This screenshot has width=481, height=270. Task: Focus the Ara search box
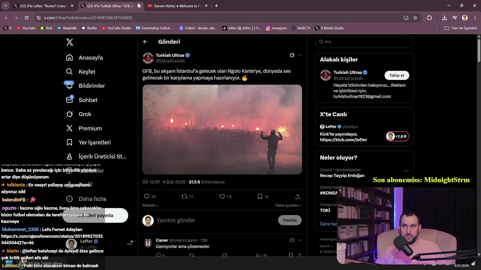pos(365,42)
